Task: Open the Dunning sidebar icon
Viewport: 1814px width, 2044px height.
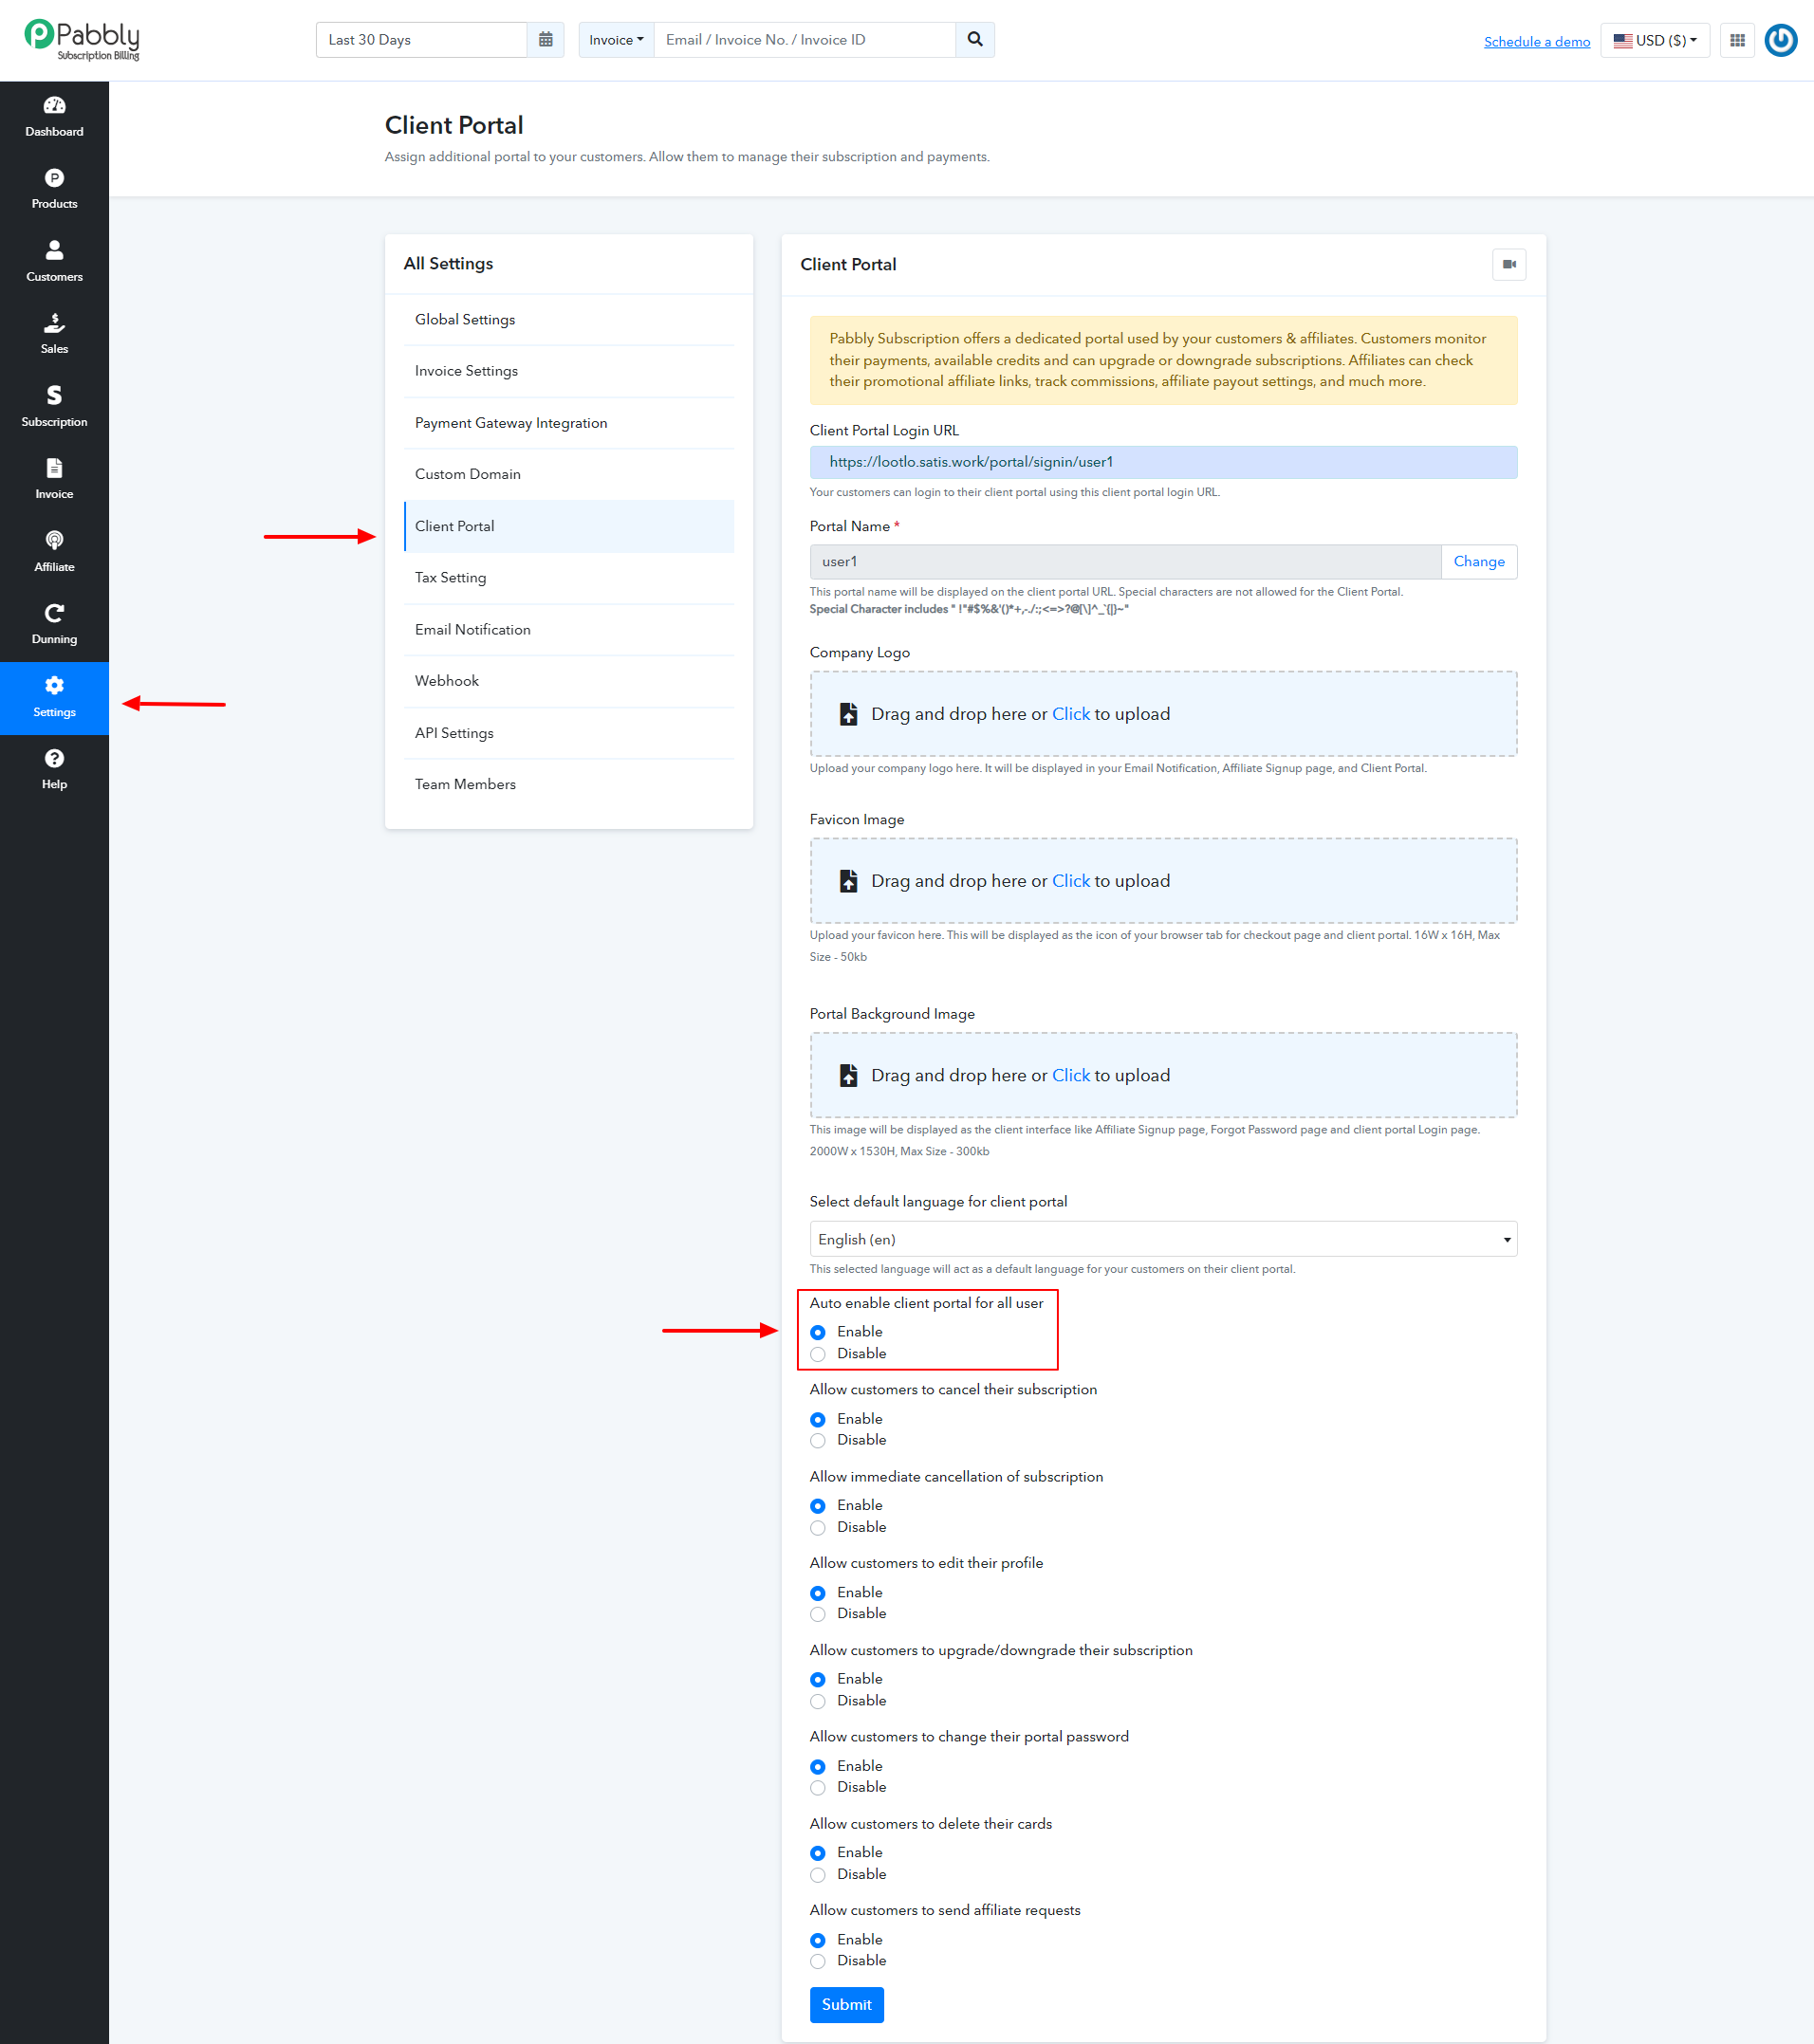Action: [x=54, y=624]
